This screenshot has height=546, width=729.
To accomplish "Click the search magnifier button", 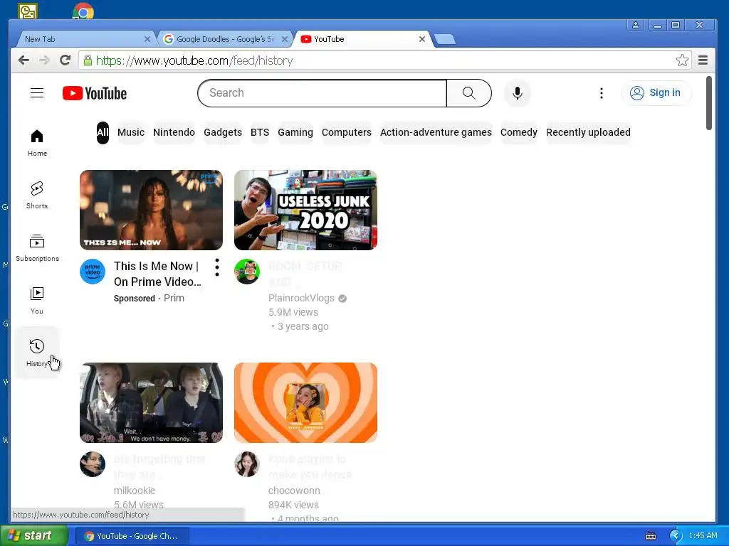I will tap(468, 93).
